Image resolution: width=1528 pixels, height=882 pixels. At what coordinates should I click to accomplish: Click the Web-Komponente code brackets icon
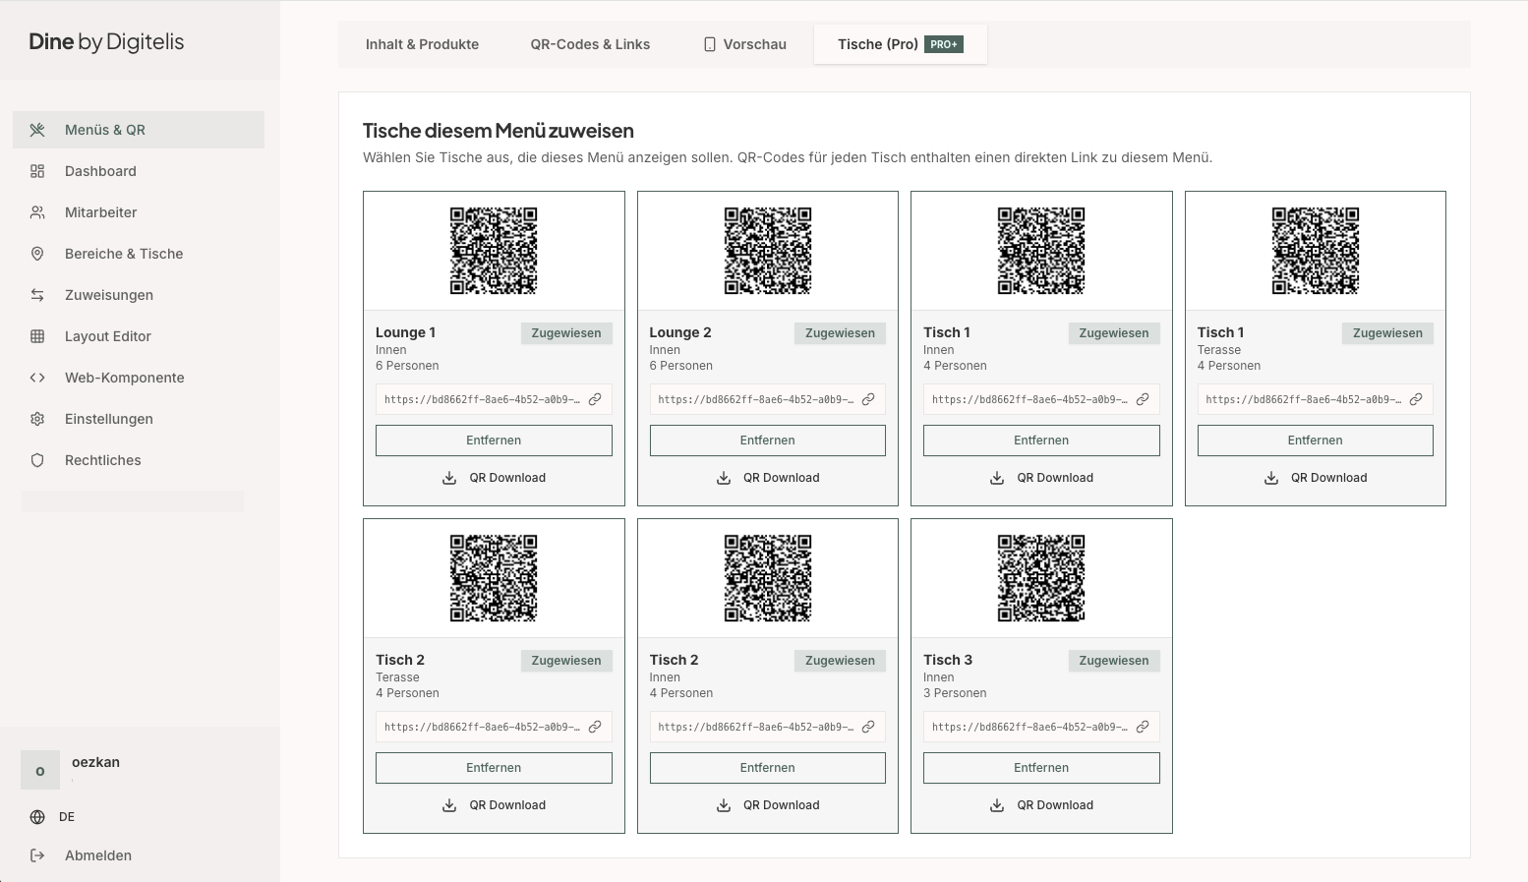pos(37,378)
